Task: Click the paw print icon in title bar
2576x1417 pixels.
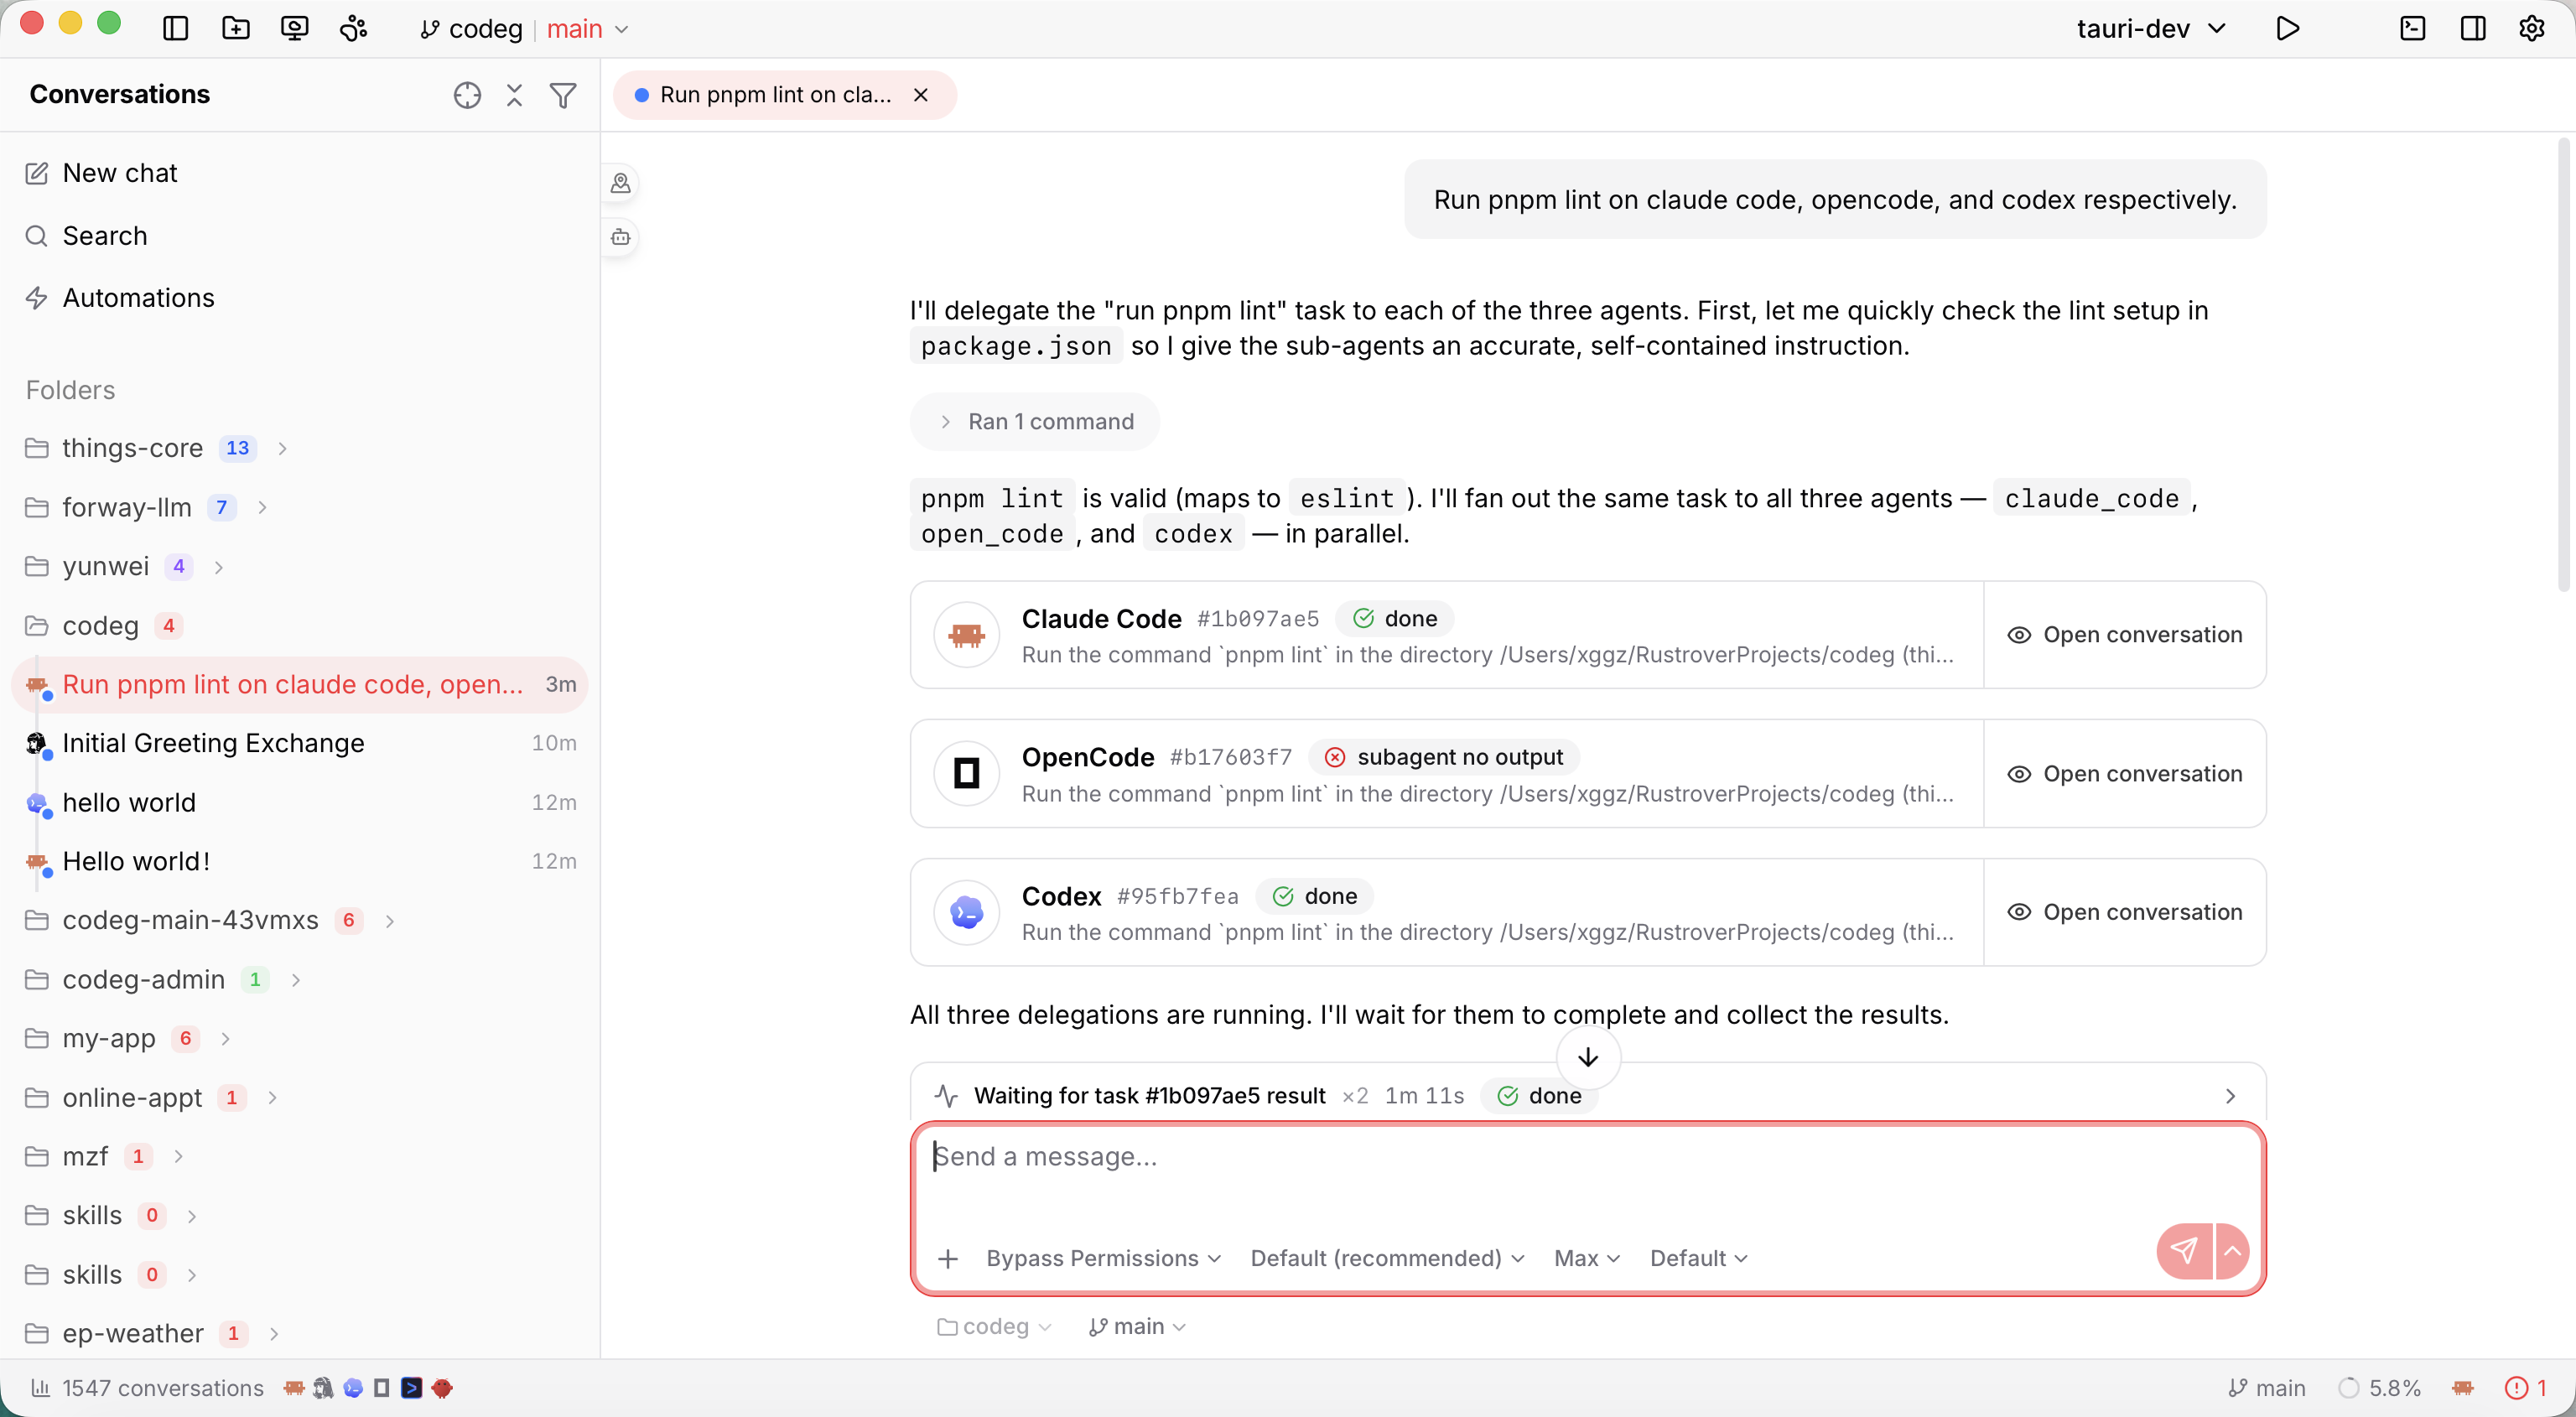Action: (x=354, y=29)
